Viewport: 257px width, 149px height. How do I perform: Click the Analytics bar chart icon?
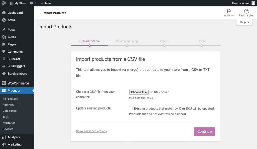[4, 137]
